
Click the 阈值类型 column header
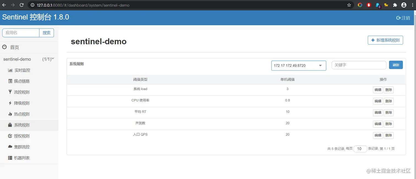pyautogui.click(x=140, y=79)
